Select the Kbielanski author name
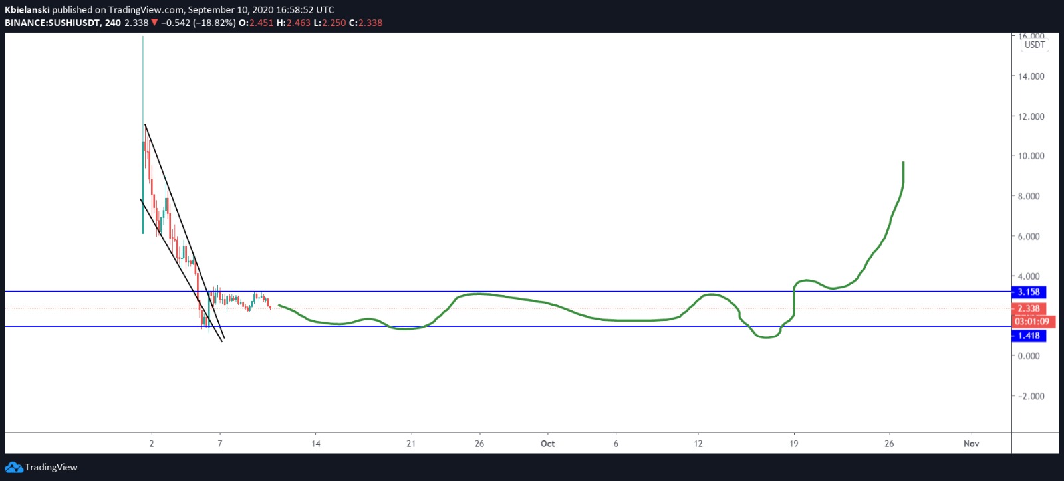 click(x=27, y=10)
